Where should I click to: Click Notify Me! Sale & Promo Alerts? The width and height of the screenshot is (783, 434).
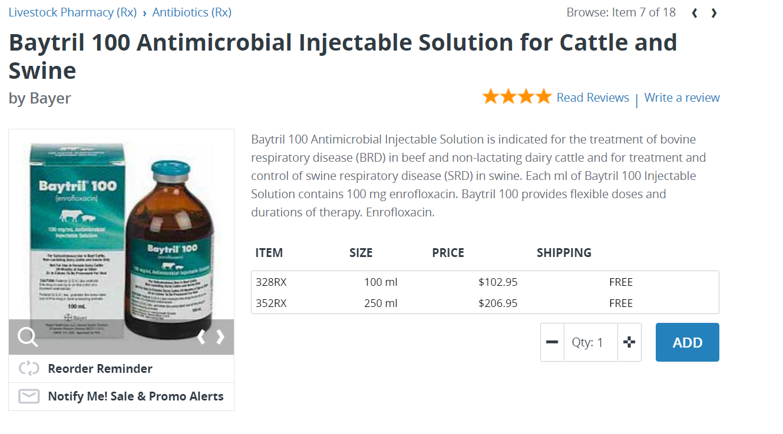pos(136,396)
